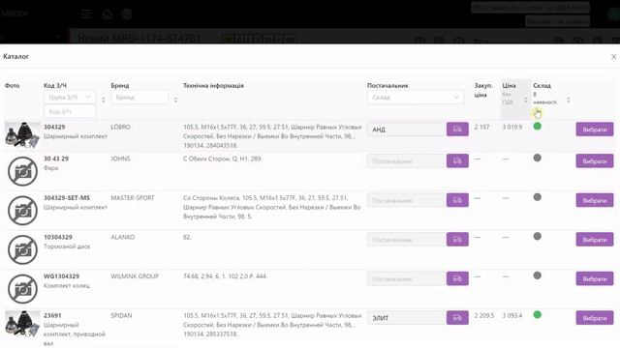Click the truck icon in the MASTER-SPORT row

pyautogui.click(x=457, y=200)
